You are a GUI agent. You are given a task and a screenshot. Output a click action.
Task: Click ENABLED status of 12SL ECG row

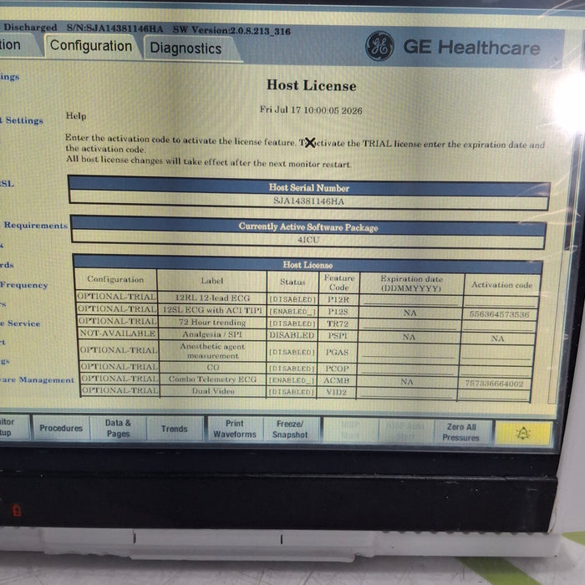[x=292, y=311]
